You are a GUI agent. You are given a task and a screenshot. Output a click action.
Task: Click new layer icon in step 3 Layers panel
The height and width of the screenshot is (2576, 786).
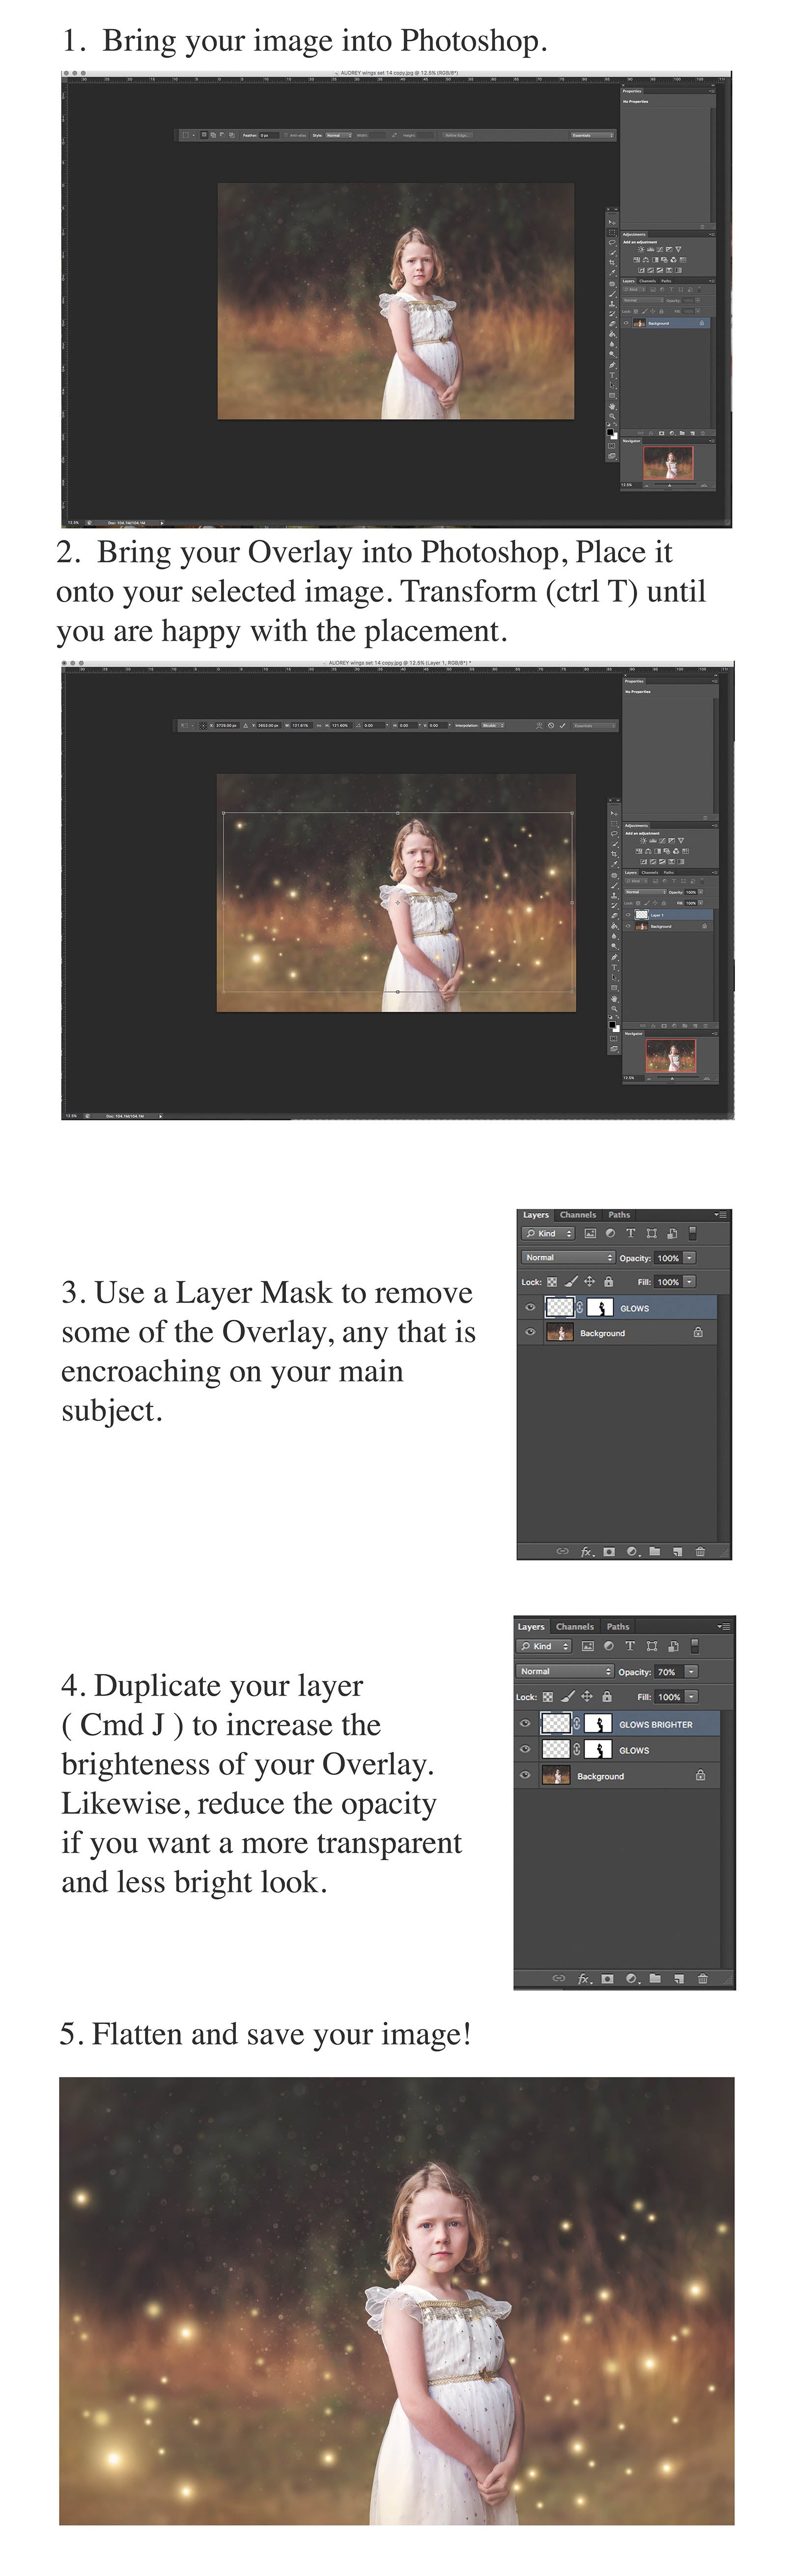click(x=677, y=1551)
